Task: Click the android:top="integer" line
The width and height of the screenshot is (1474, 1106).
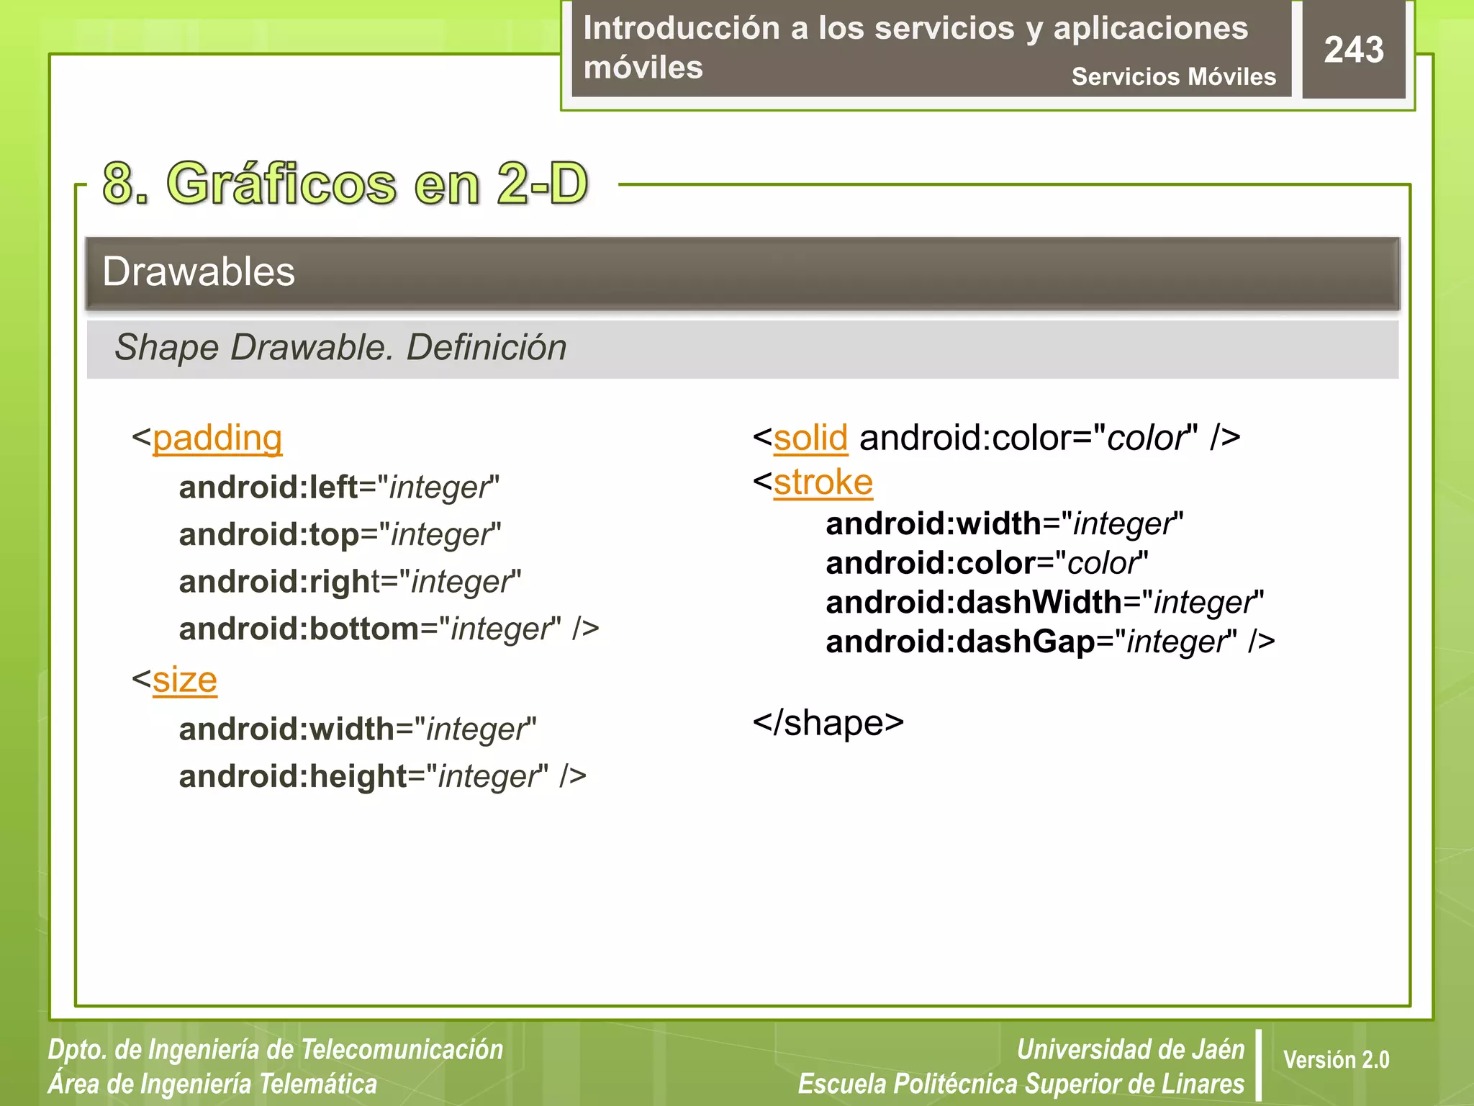Action: coord(340,535)
